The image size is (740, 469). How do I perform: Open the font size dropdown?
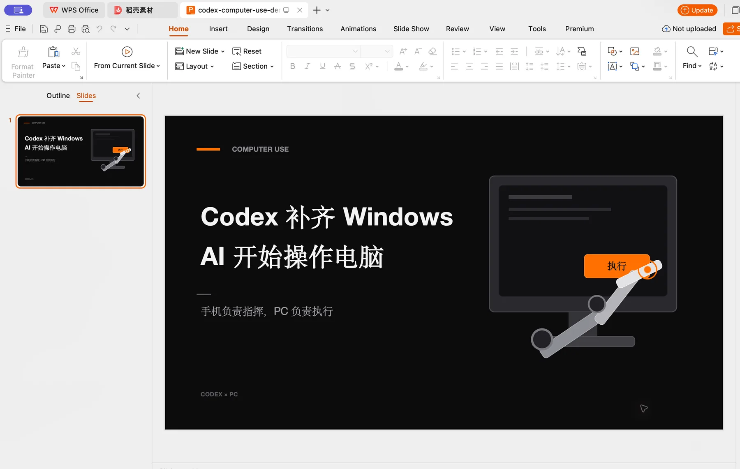pos(387,51)
